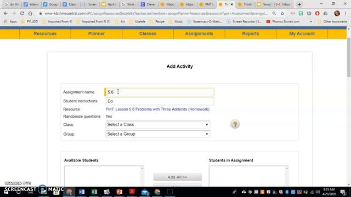Open the Classes menu
The height and width of the screenshot is (197, 351).
(148, 33)
